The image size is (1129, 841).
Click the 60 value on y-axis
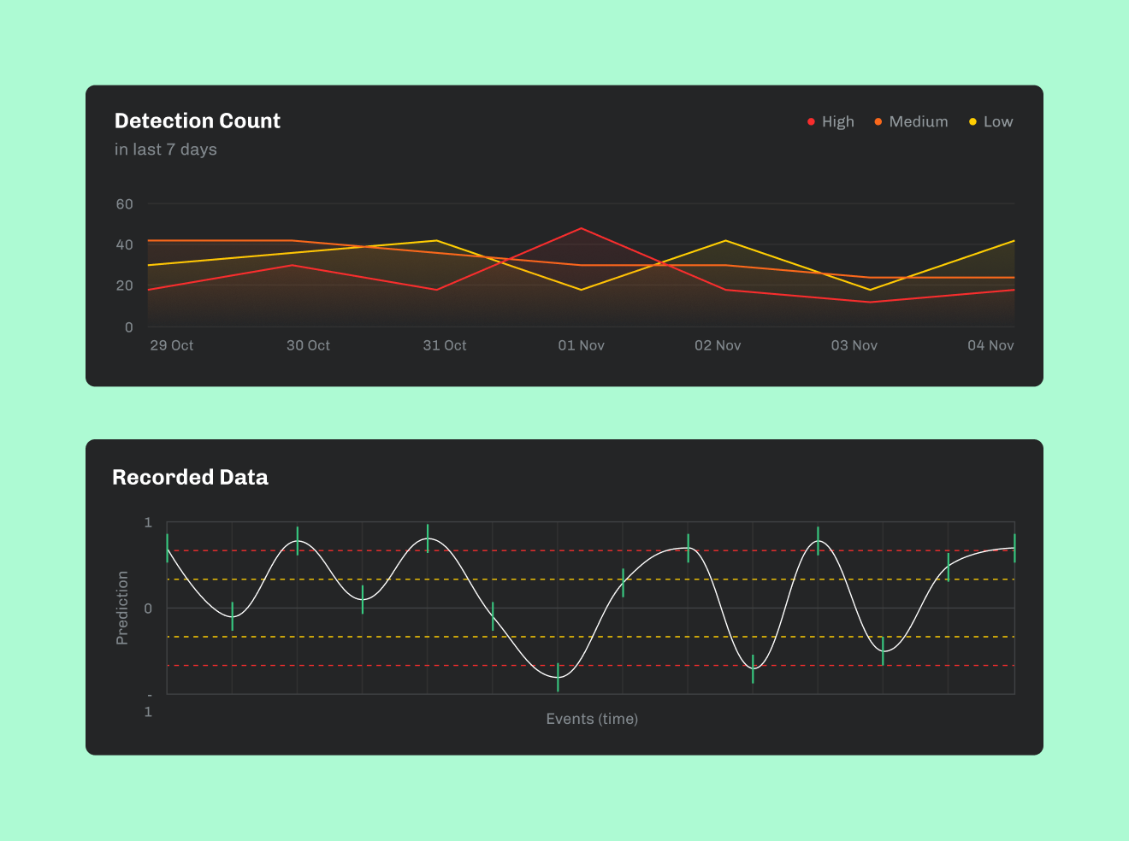[125, 203]
